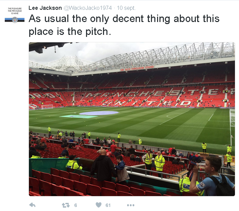Click the centre circle cover on the pitch
Screen dimensions: 239x211
(99, 113)
